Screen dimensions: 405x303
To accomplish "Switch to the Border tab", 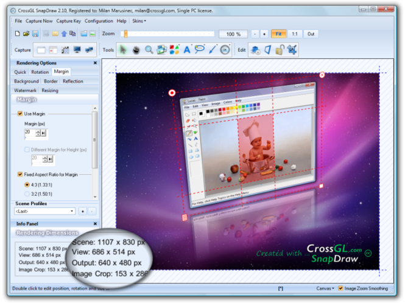I will tap(51, 82).
